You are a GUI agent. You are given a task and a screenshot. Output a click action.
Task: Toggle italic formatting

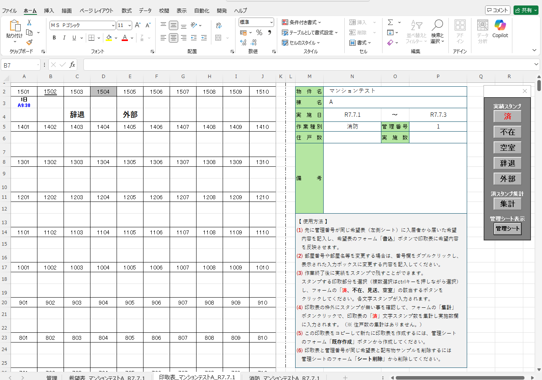click(x=64, y=38)
